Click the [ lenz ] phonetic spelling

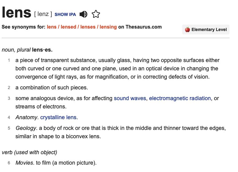coord(43,14)
